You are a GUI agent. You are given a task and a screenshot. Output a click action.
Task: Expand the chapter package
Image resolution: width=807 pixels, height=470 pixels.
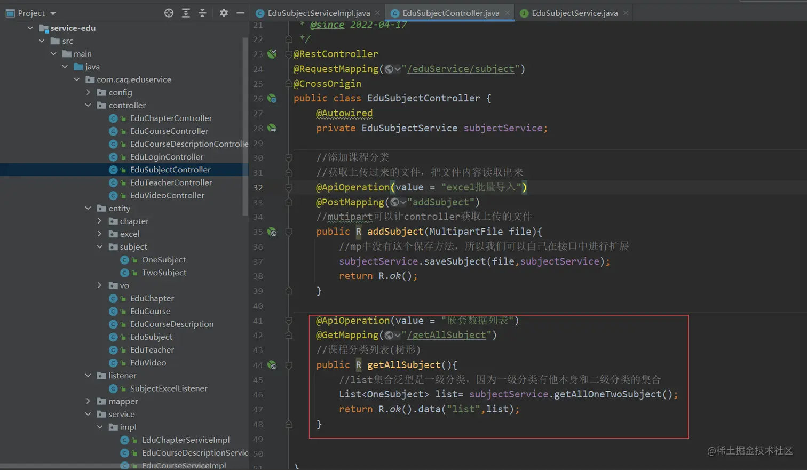point(99,221)
